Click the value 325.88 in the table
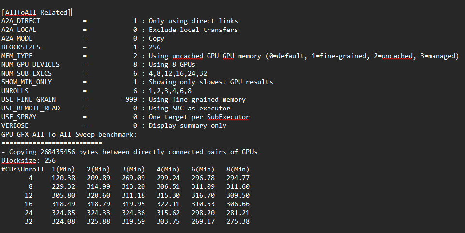The width and height of the screenshot is (465, 233). coord(98,222)
